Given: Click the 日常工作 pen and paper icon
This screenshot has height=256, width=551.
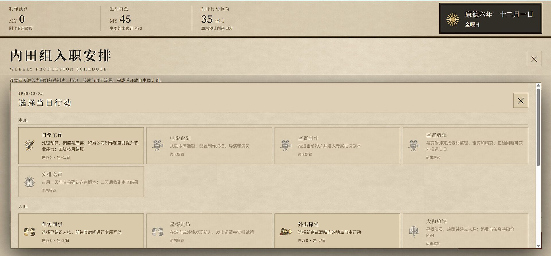Looking at the screenshot, I should [30, 145].
